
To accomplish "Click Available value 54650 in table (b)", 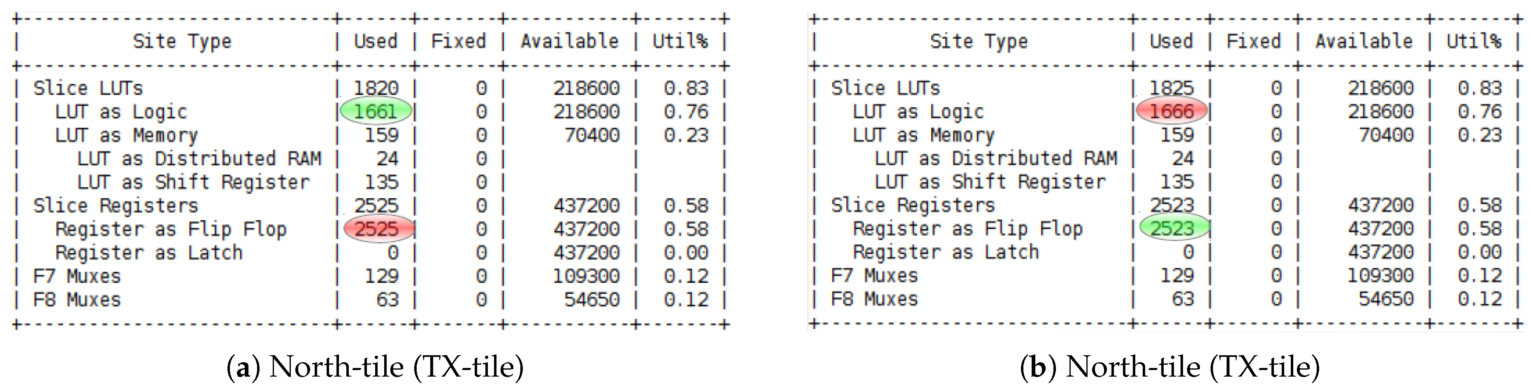I will [x=1387, y=299].
